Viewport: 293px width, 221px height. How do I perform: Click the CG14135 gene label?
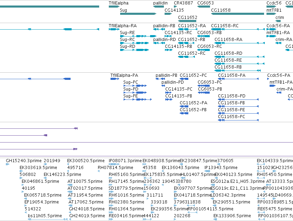click(x=174, y=10)
